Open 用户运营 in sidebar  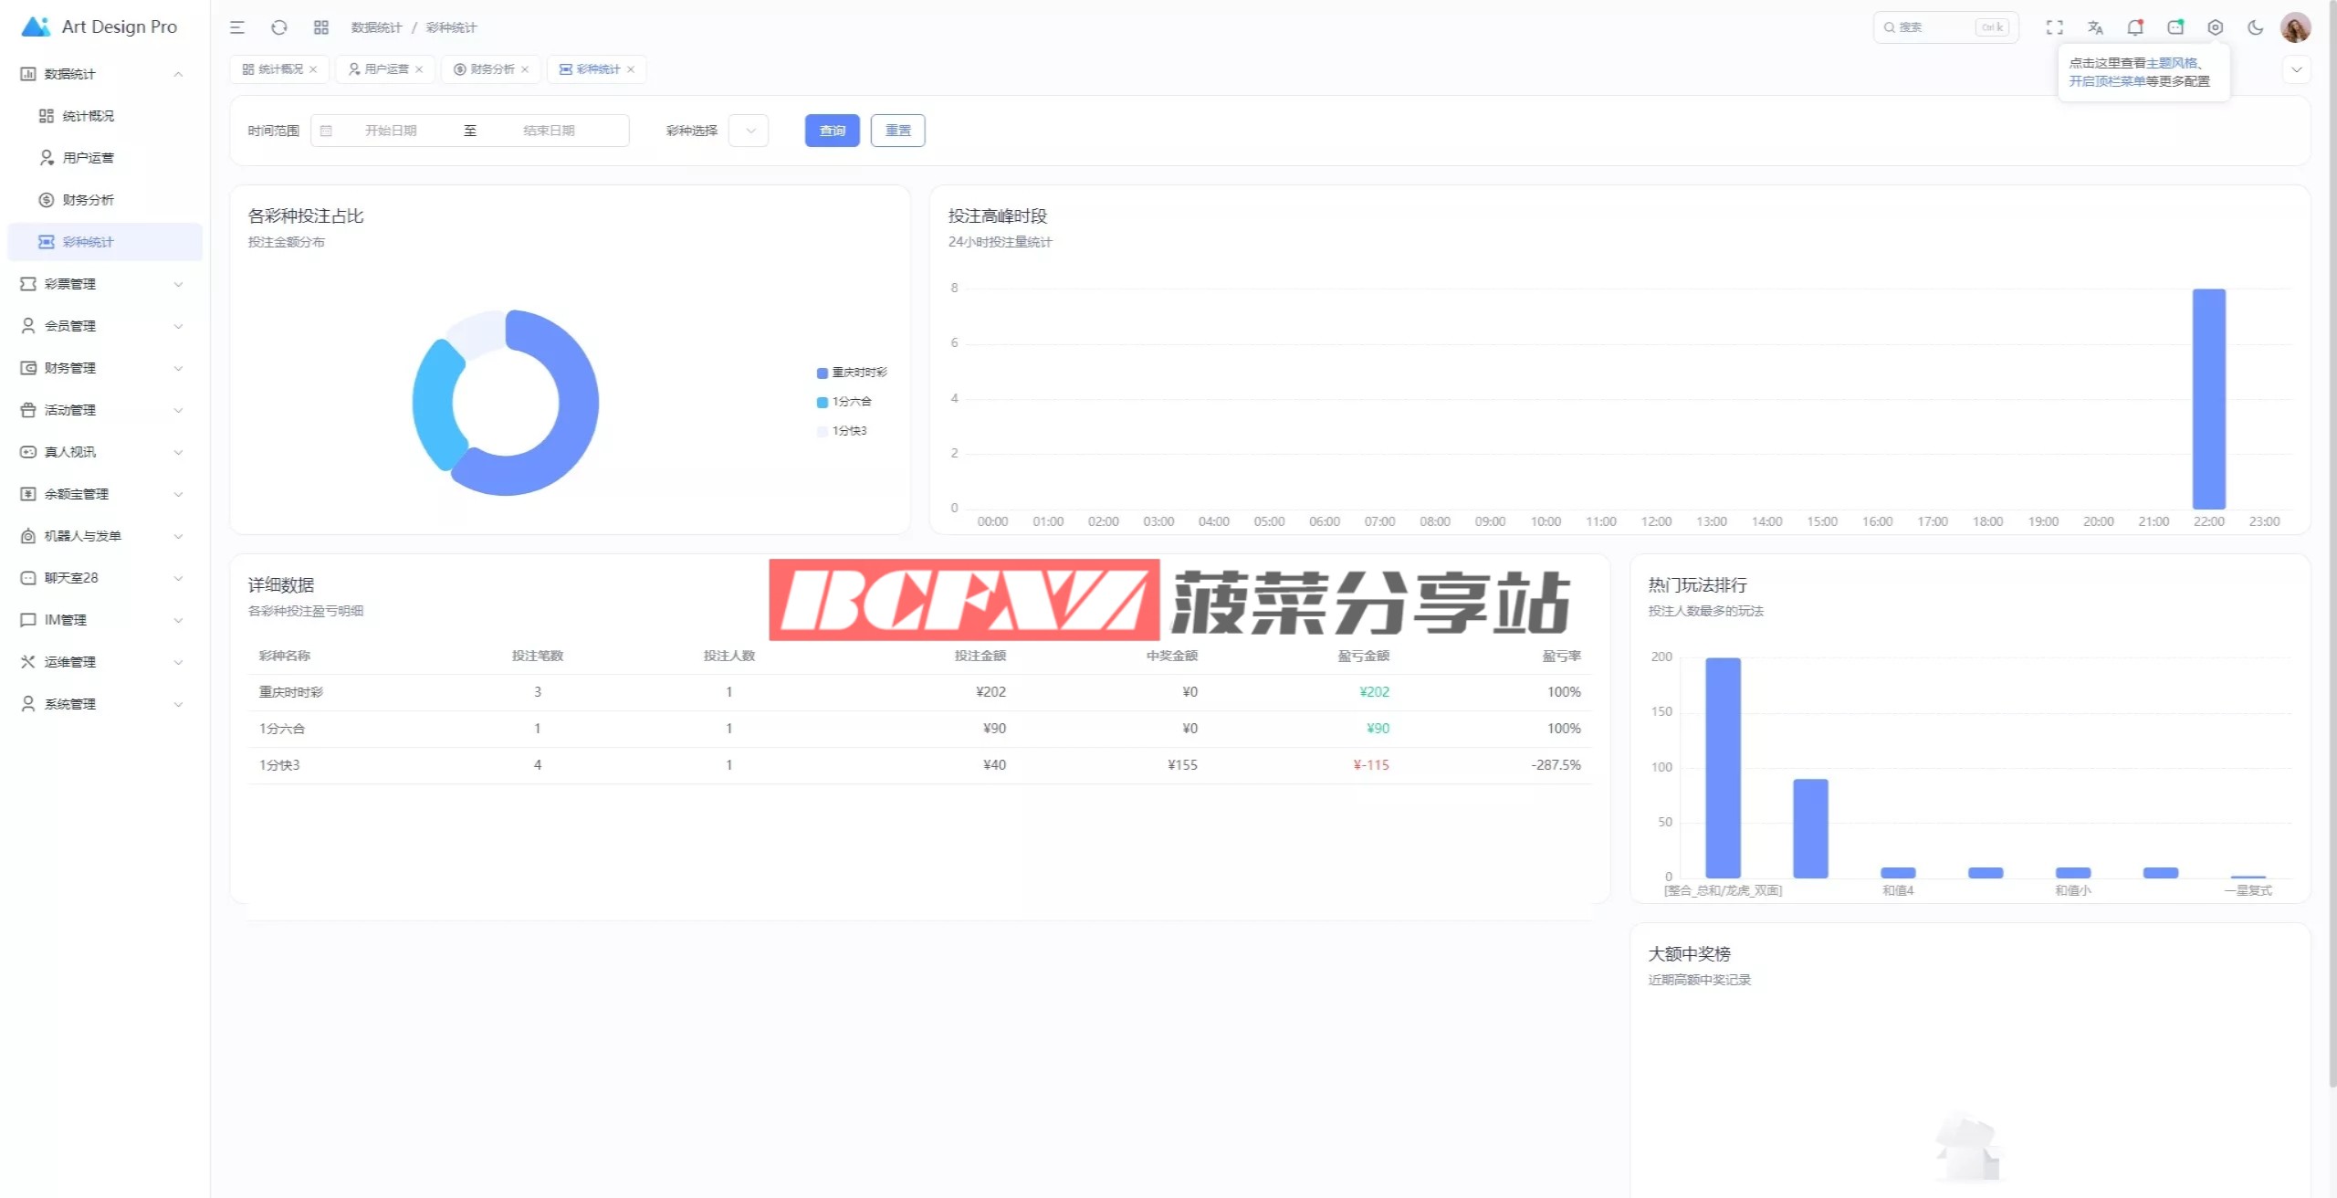(88, 158)
